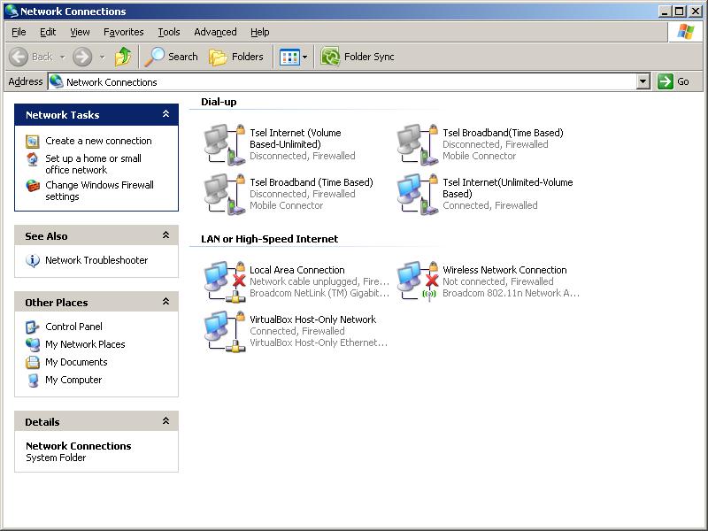
Task: Click the Folder Sync toolbar button
Action: [358, 57]
